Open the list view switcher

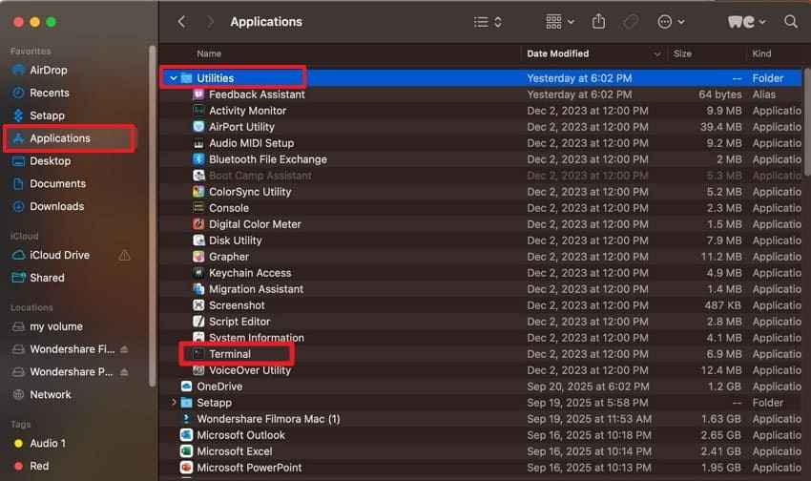pos(488,22)
